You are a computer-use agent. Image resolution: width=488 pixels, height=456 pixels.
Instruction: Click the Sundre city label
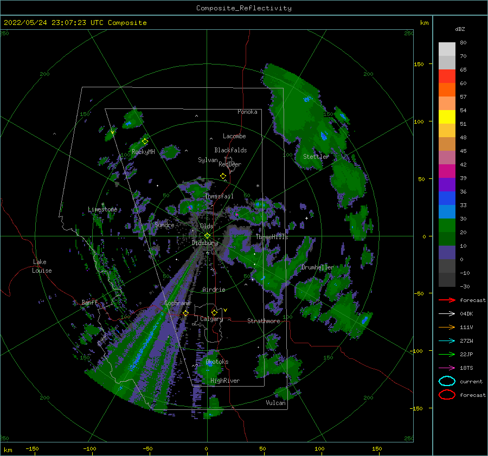[x=164, y=224]
